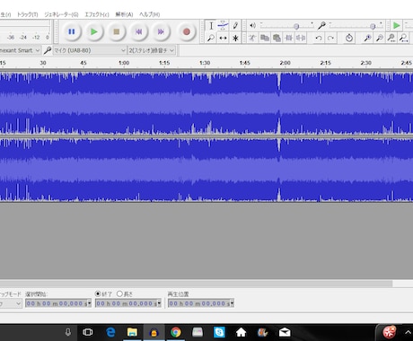The image size is (413, 341).
Task: Adjust the recording volume slider handle
Action: coord(373,27)
